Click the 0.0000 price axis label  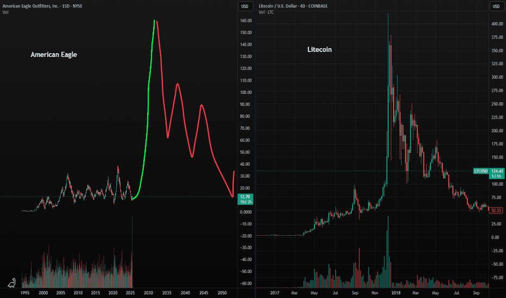(246, 212)
